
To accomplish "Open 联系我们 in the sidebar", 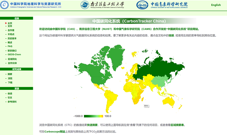I will [12, 50].
